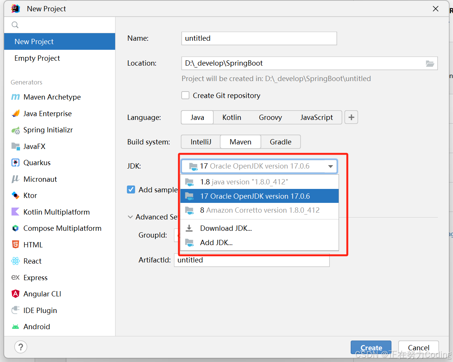
Task: Add another language with plus button
Action: pos(351,117)
